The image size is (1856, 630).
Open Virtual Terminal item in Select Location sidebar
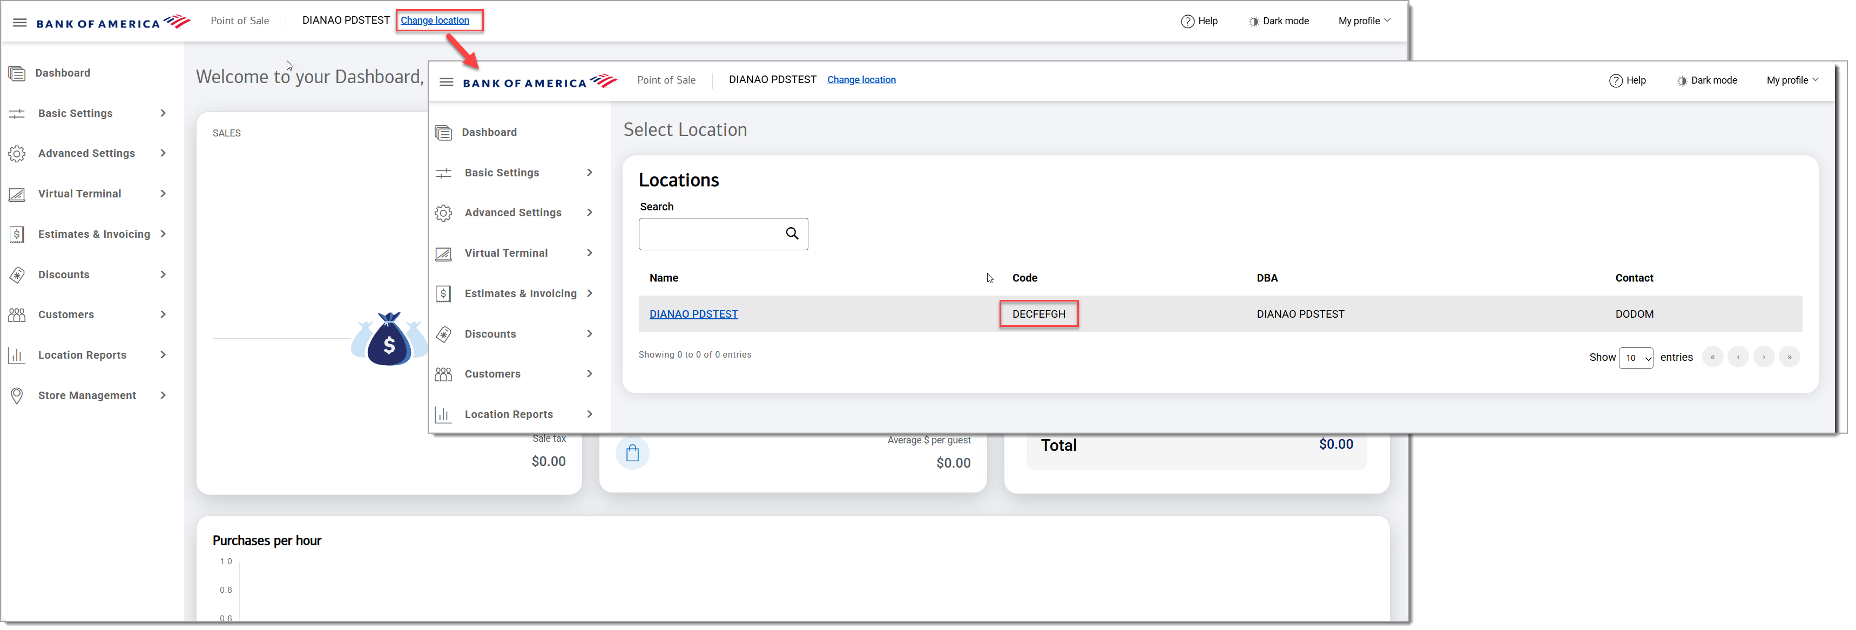coord(507,254)
